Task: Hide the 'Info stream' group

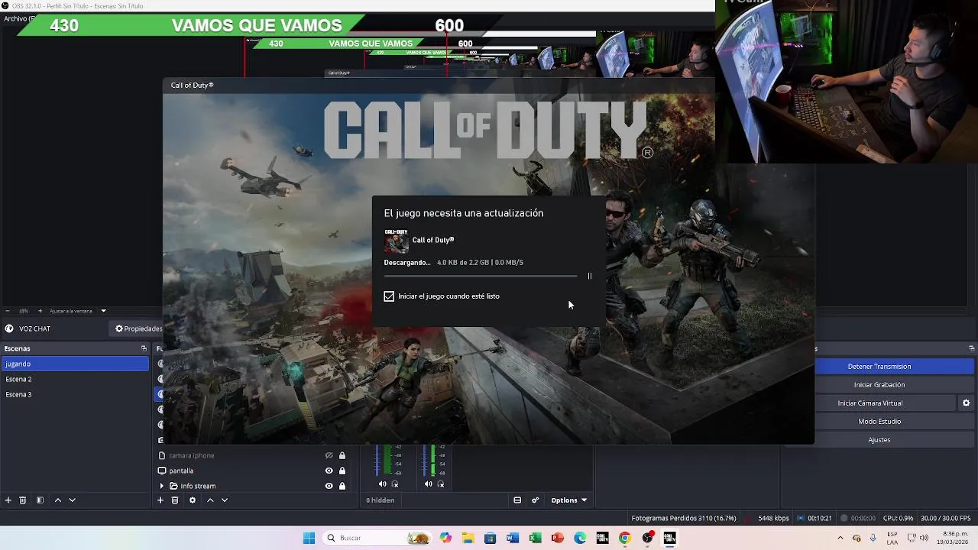Action: click(x=329, y=486)
